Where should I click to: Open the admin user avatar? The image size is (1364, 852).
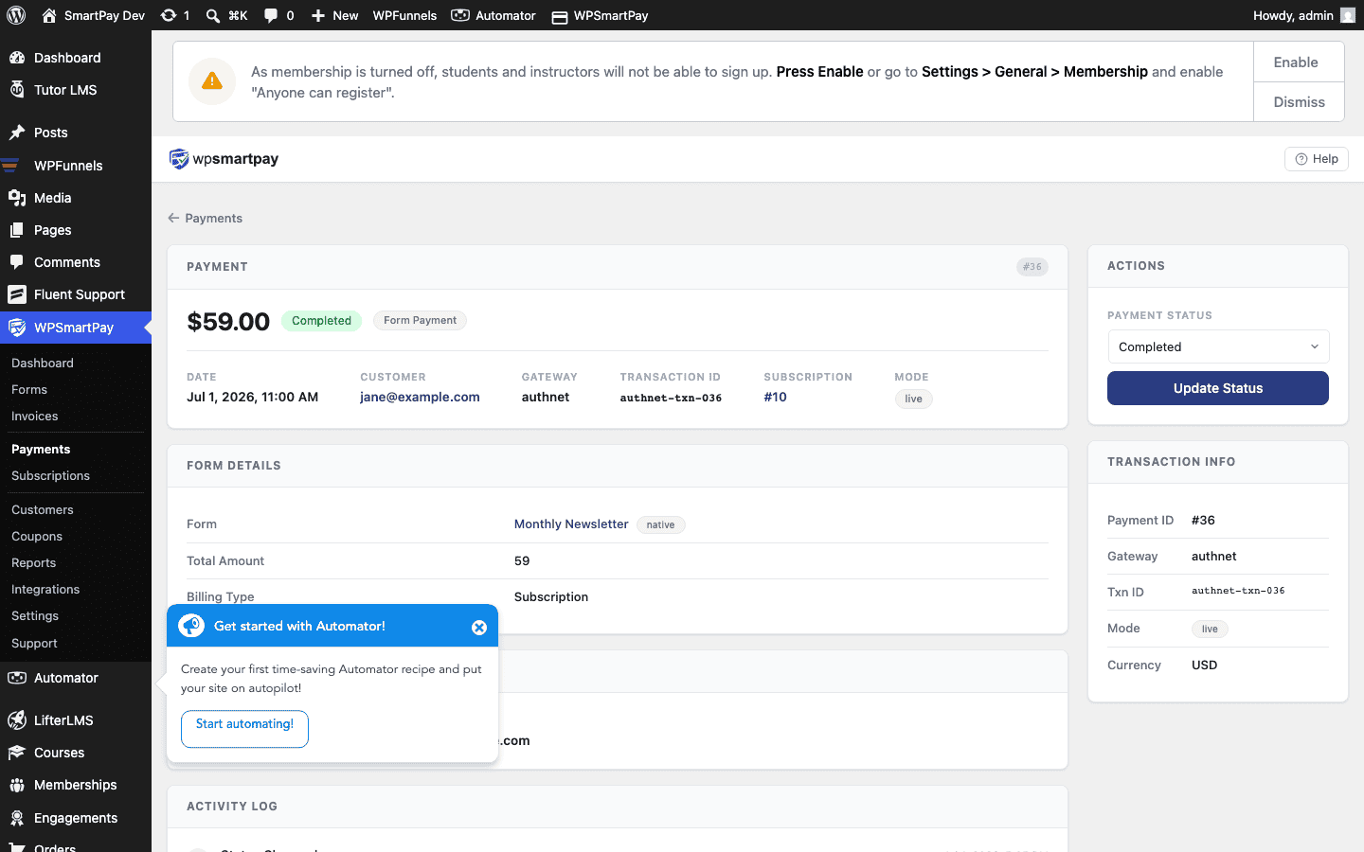[x=1347, y=15]
